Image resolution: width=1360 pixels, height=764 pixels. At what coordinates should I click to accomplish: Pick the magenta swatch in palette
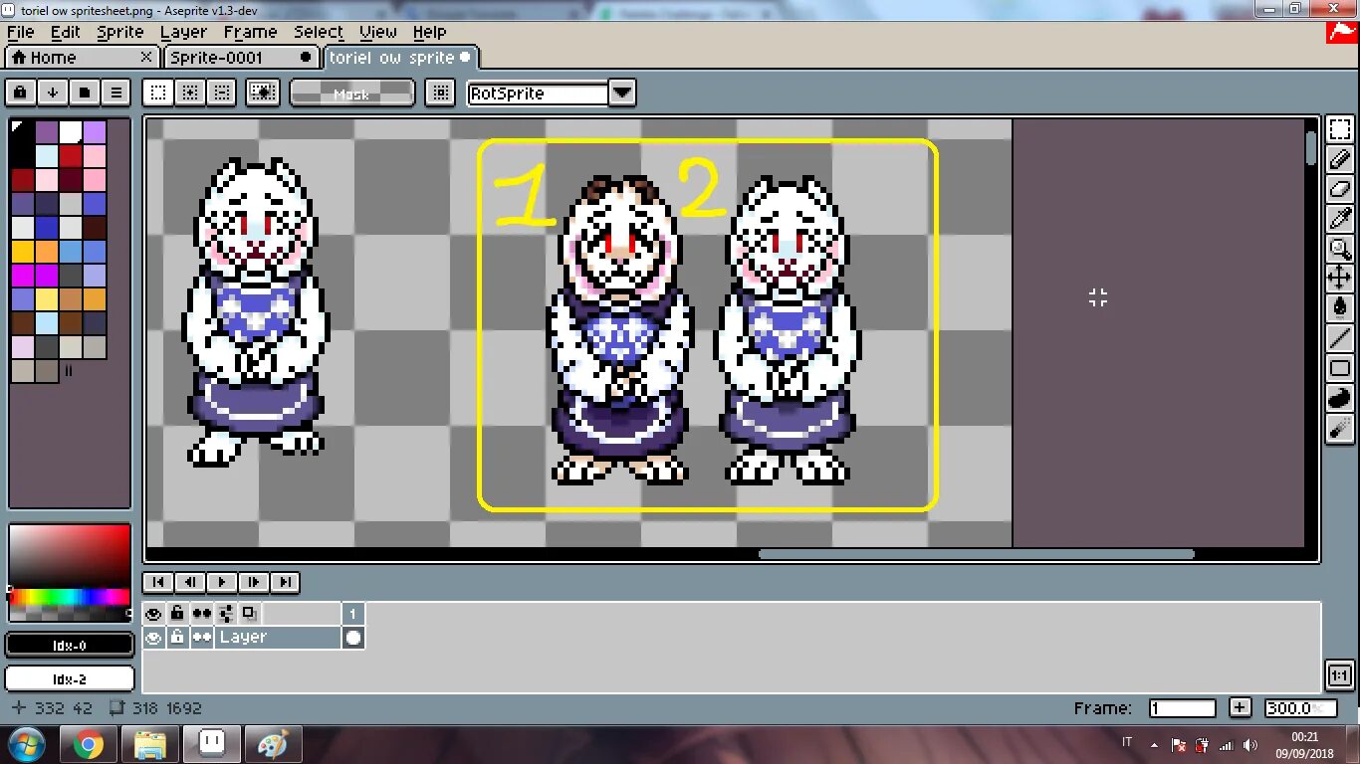pyautogui.click(x=22, y=276)
